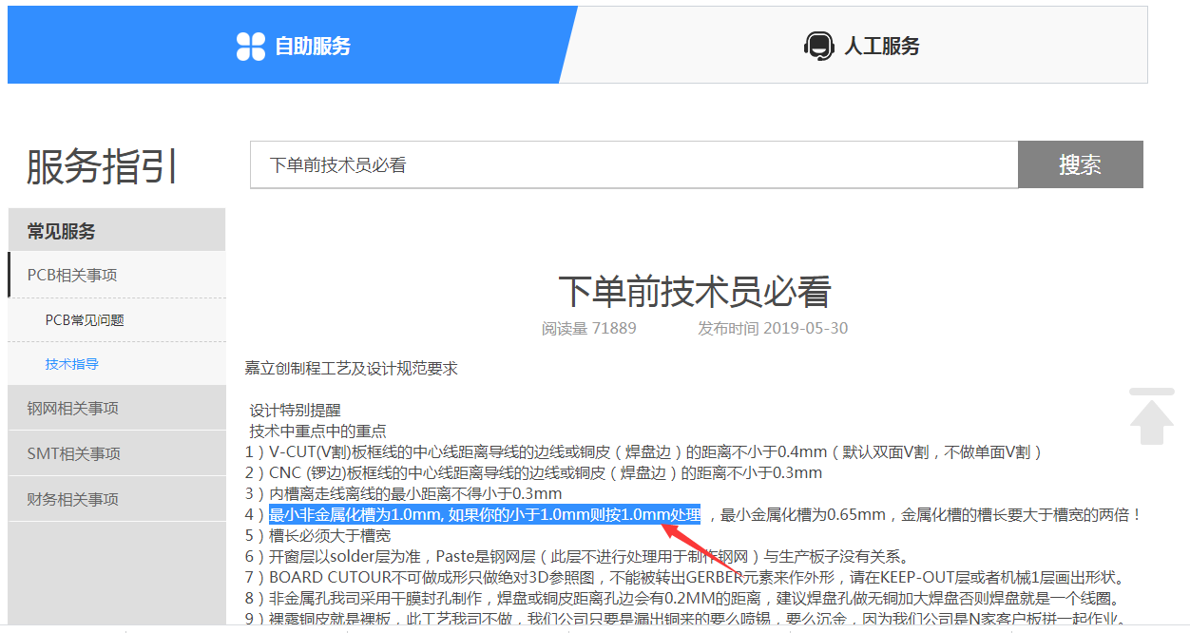The width and height of the screenshot is (1190, 633).
Task: Click the 发布时间 2019-05-30 publish date
Action: click(773, 329)
